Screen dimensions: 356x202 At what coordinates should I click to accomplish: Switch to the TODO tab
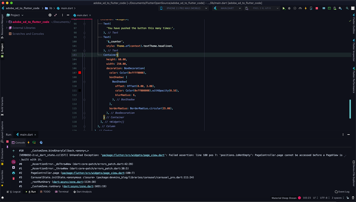coord(45,192)
